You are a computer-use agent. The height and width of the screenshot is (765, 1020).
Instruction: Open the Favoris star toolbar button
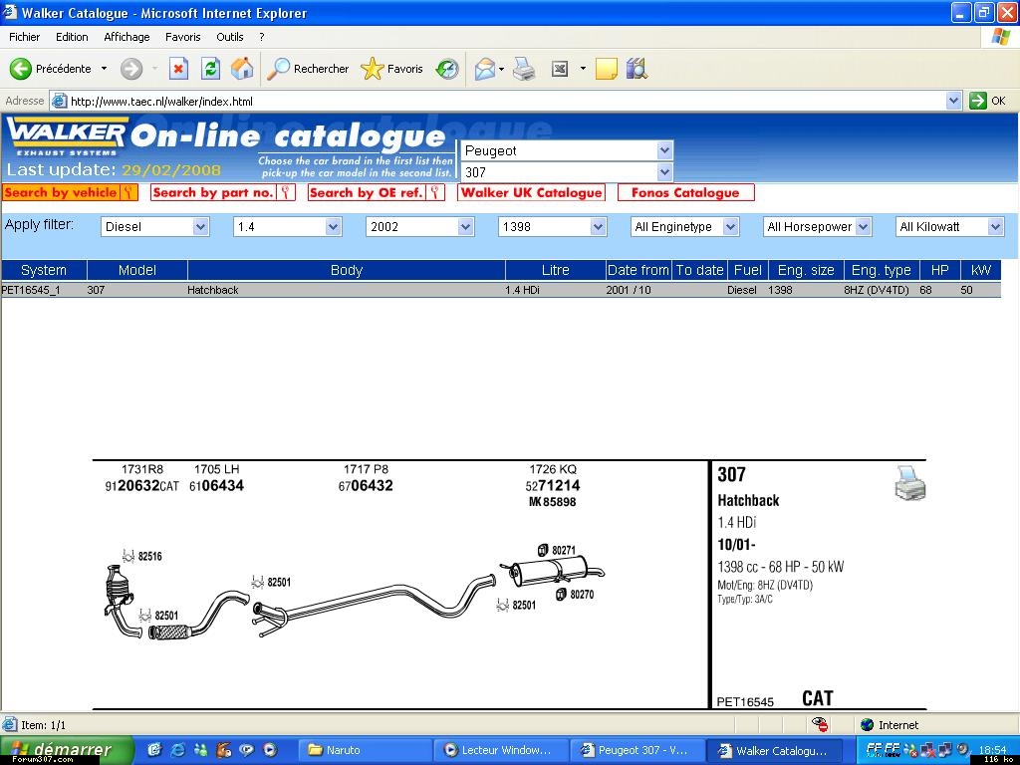pos(392,69)
